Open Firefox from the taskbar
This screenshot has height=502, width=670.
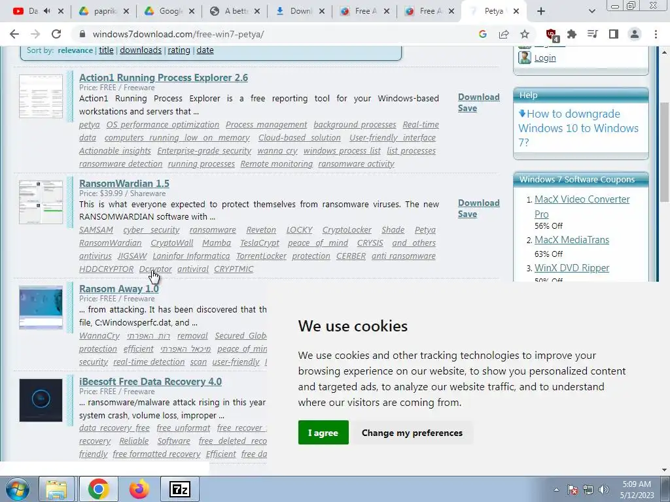coord(139,489)
